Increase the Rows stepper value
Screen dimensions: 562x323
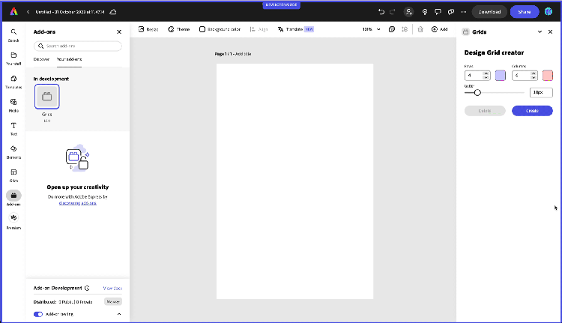pos(487,73)
